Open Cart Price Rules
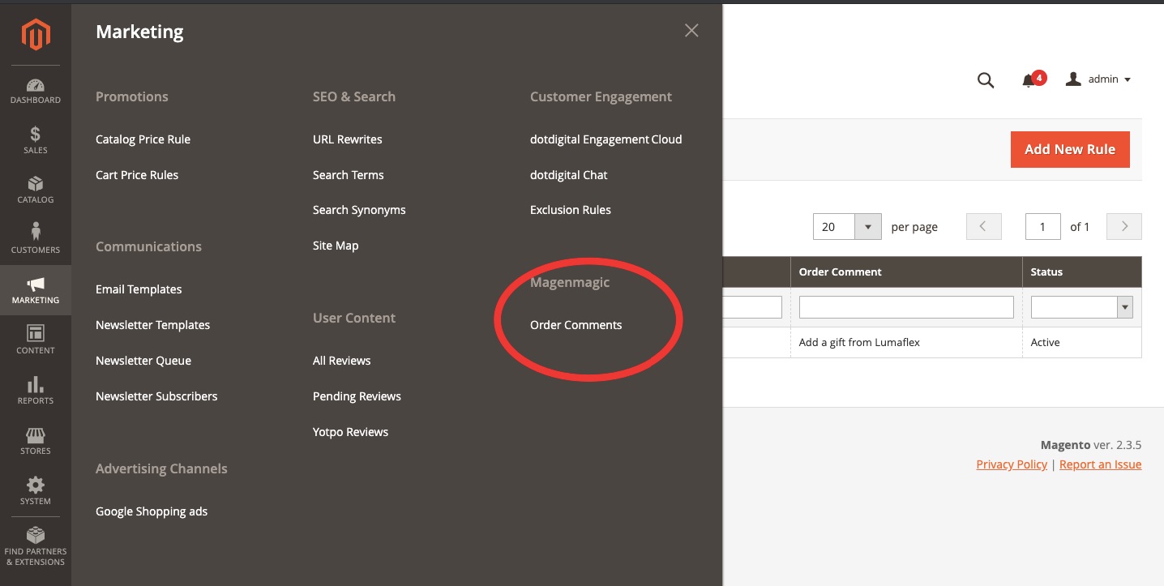Image resolution: width=1164 pixels, height=586 pixels. (x=137, y=175)
